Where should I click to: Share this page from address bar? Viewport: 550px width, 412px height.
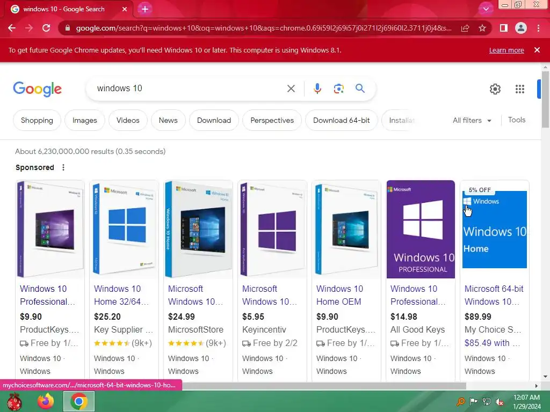[x=465, y=28]
